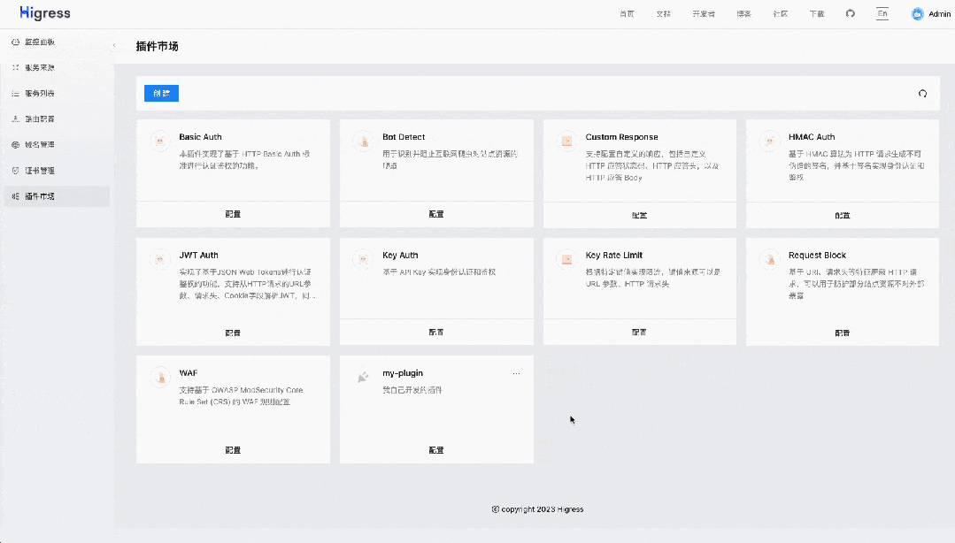This screenshot has height=543, width=955.
Task: Click the Key Auth plugin icon
Action: pos(362,258)
